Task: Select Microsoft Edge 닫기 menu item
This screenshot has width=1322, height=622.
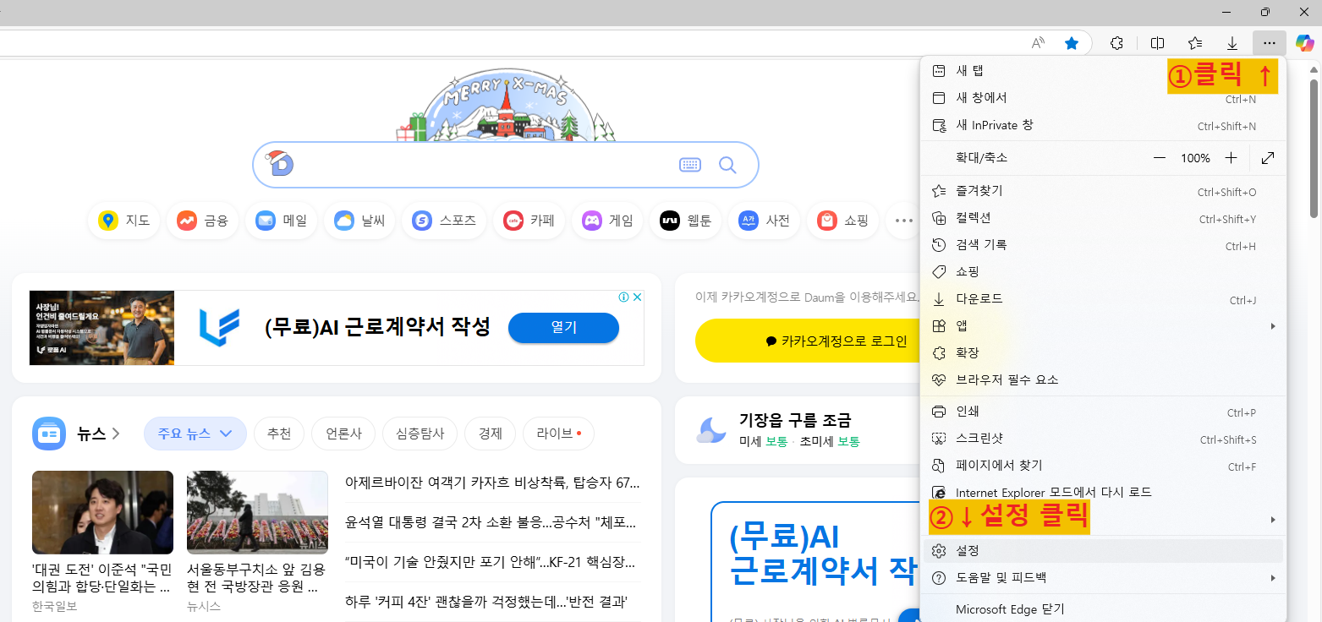Action: click(1103, 609)
